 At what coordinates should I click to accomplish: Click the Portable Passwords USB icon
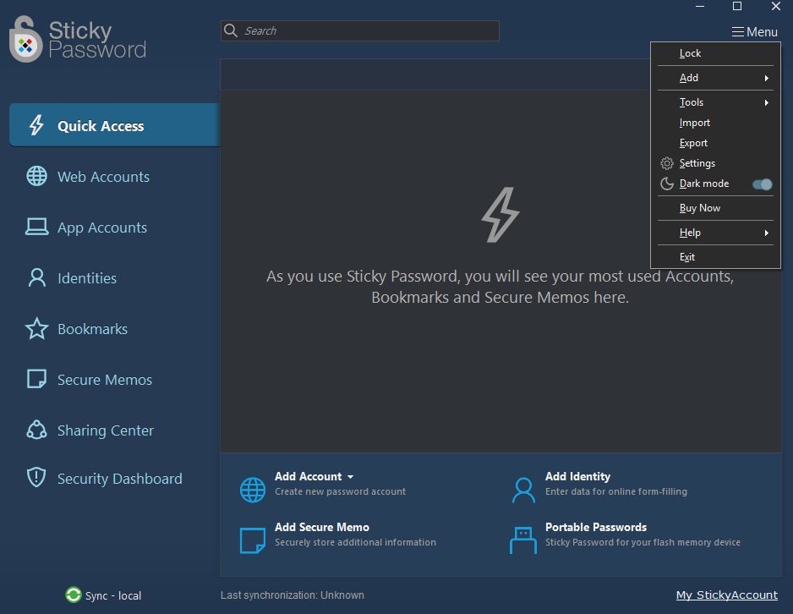coord(523,540)
